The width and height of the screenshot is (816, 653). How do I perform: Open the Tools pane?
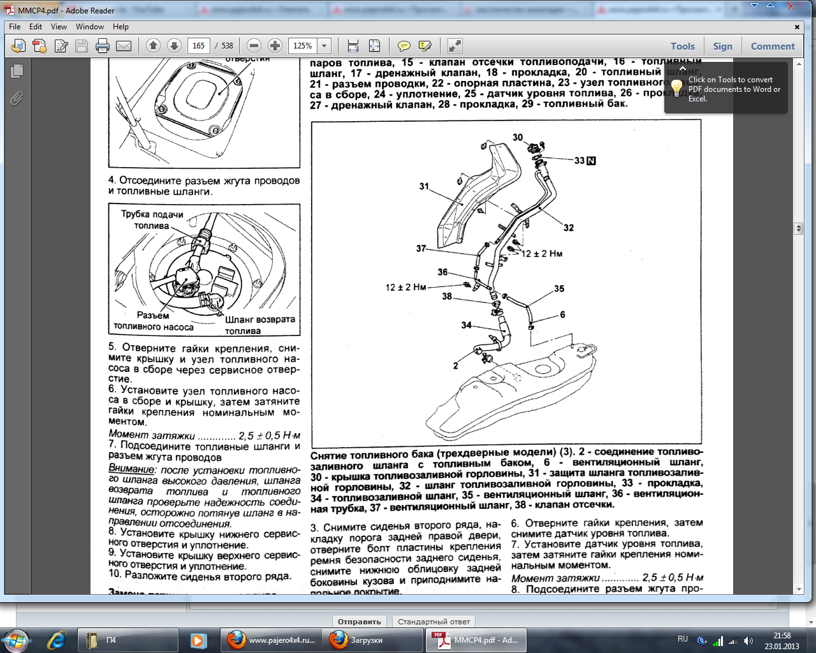tap(682, 47)
